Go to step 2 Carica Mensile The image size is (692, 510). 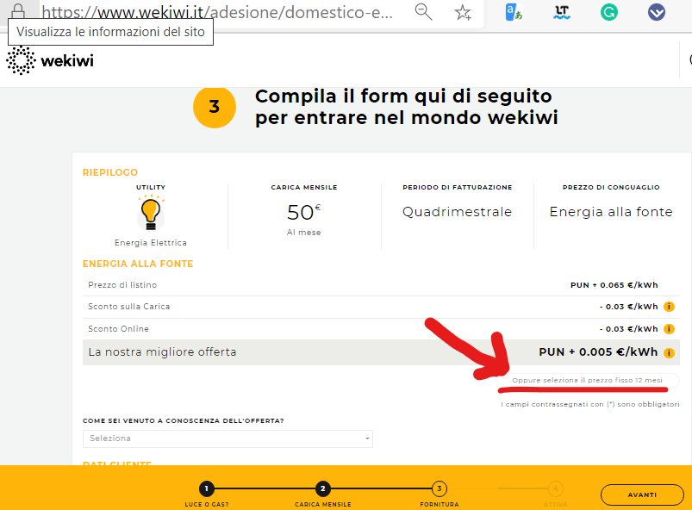click(x=322, y=488)
